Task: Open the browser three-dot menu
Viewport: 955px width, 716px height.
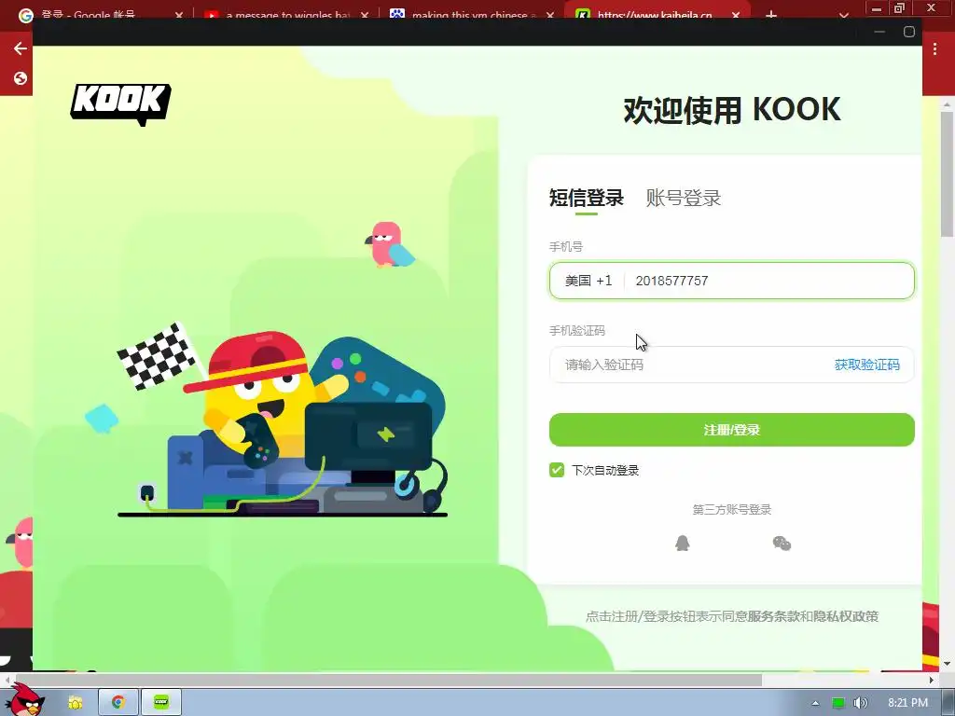Action: pos(934,50)
